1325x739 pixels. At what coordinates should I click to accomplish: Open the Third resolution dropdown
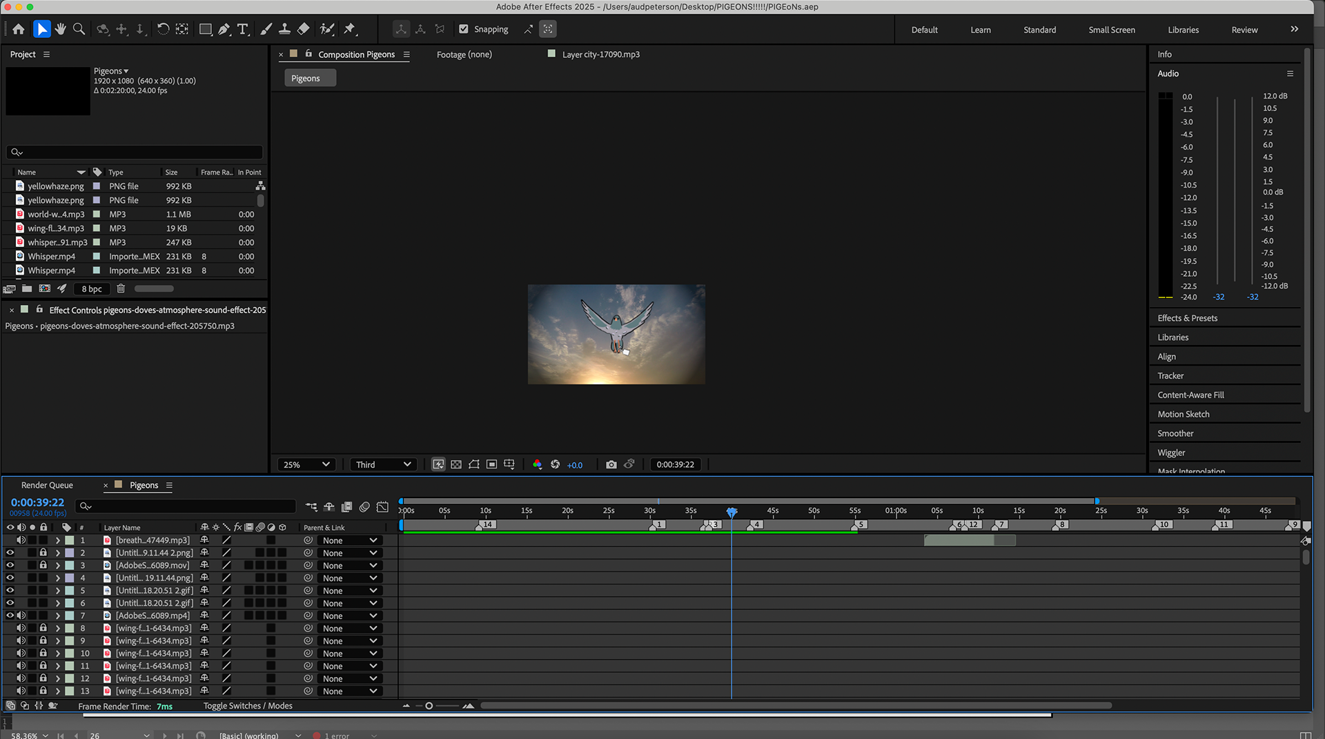(383, 464)
